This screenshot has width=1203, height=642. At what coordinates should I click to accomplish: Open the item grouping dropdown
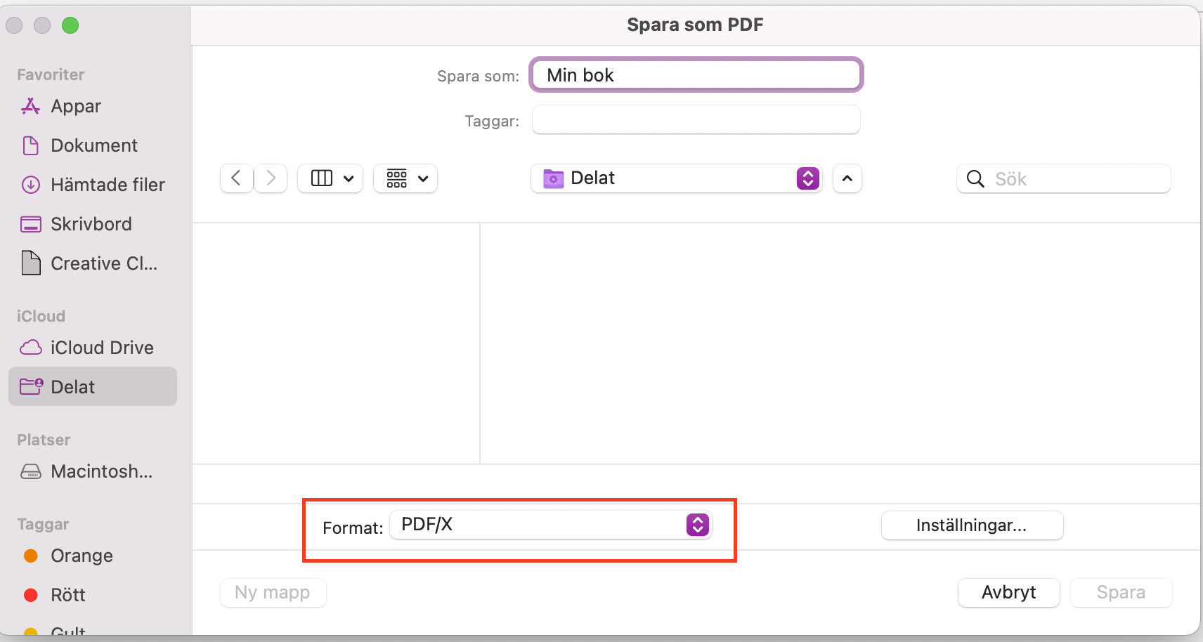(x=405, y=178)
